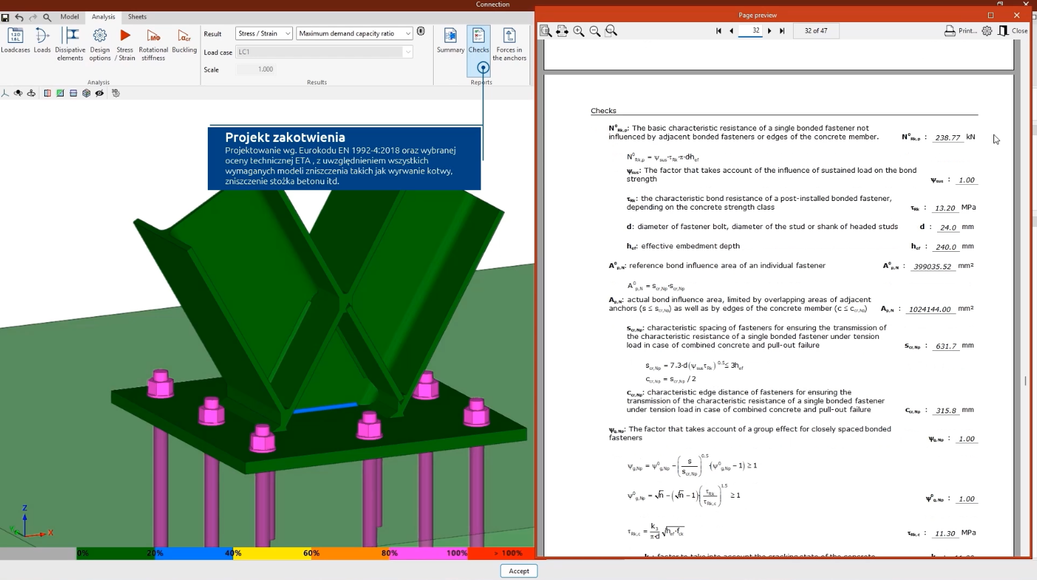Run the Stress / Strain analysis

pyautogui.click(x=125, y=41)
